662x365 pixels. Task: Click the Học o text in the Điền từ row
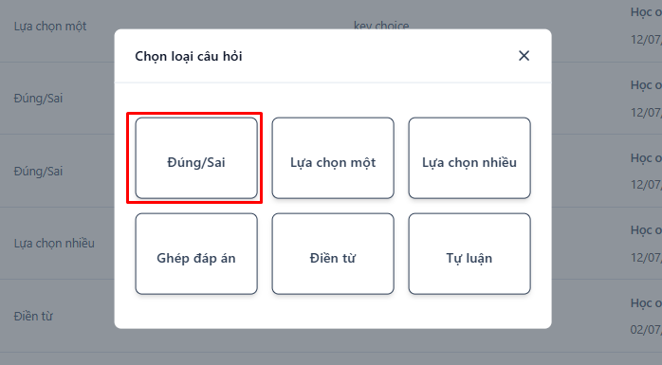click(x=646, y=303)
